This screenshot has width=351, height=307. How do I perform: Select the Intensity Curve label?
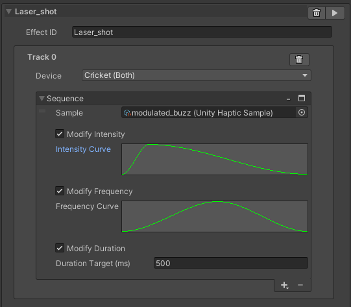pos(83,149)
